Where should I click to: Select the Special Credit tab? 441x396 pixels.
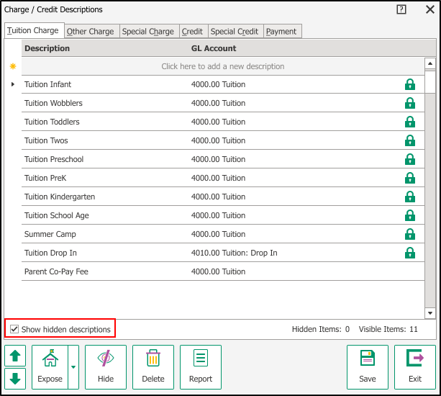pyautogui.click(x=235, y=31)
